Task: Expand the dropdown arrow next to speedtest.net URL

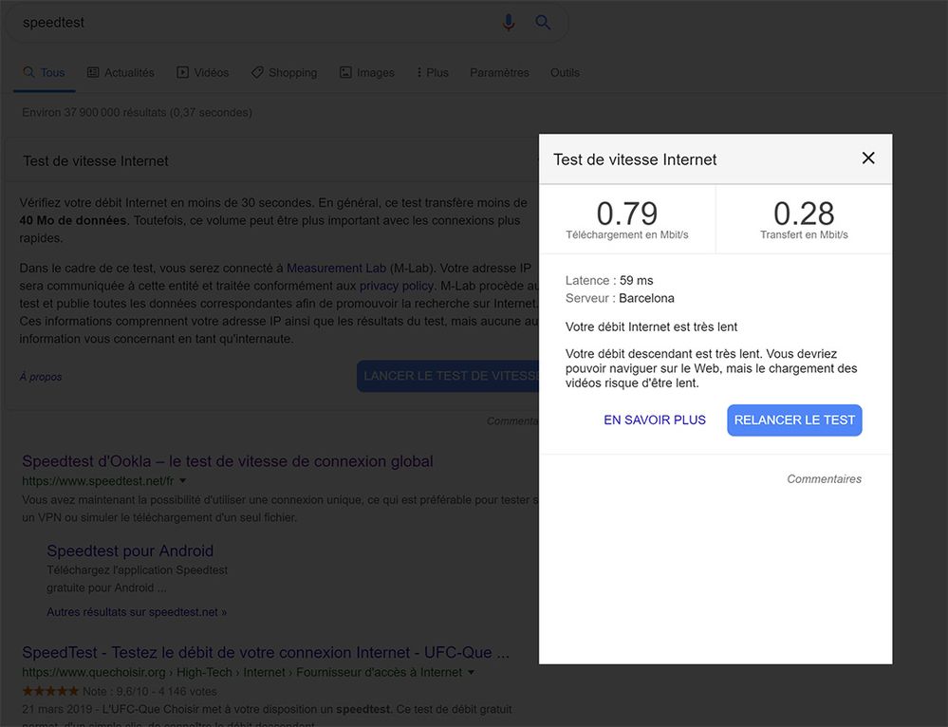Action: (x=181, y=480)
